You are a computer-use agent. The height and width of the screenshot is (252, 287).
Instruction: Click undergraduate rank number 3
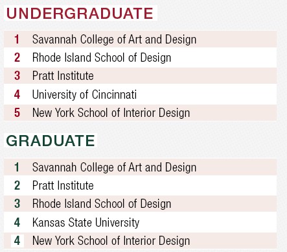pyautogui.click(x=17, y=76)
